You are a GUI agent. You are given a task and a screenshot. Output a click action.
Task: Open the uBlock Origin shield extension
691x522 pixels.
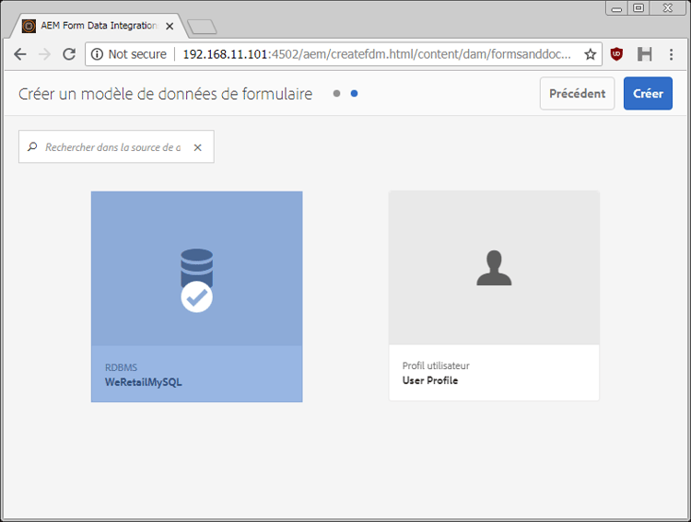(616, 54)
